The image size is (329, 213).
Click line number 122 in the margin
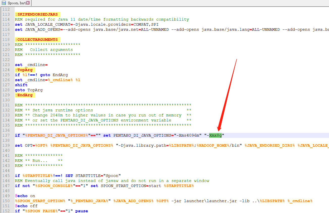pyautogui.click(x=6, y=60)
